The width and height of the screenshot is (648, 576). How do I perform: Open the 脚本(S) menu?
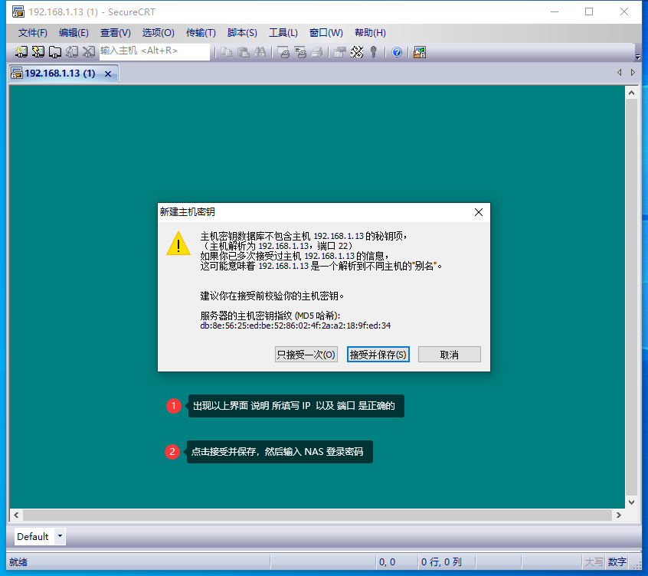coord(242,33)
